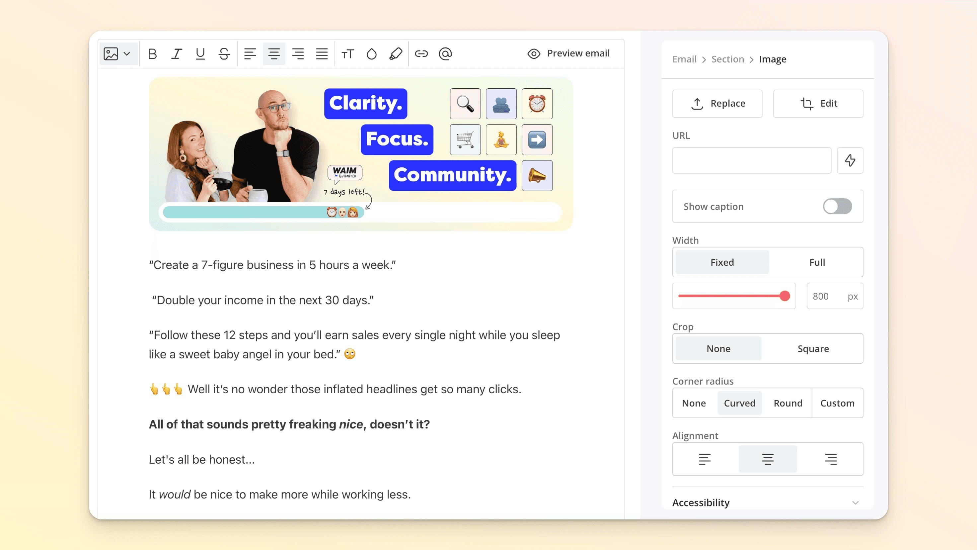Open the image block dropdown arrow
Viewport: 977px width, 550px height.
click(x=127, y=54)
